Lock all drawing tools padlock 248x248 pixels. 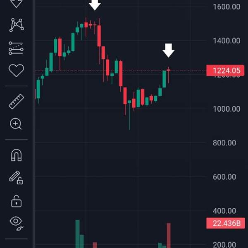16,201
